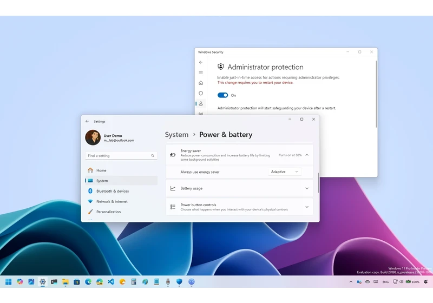433x303 pixels.
Task: Launch Edge Canary from taskbar
Action: (x=100, y=282)
